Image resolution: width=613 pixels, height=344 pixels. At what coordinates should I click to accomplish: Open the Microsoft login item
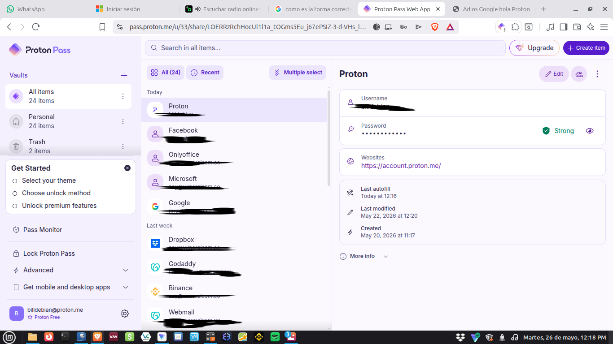pos(234,182)
